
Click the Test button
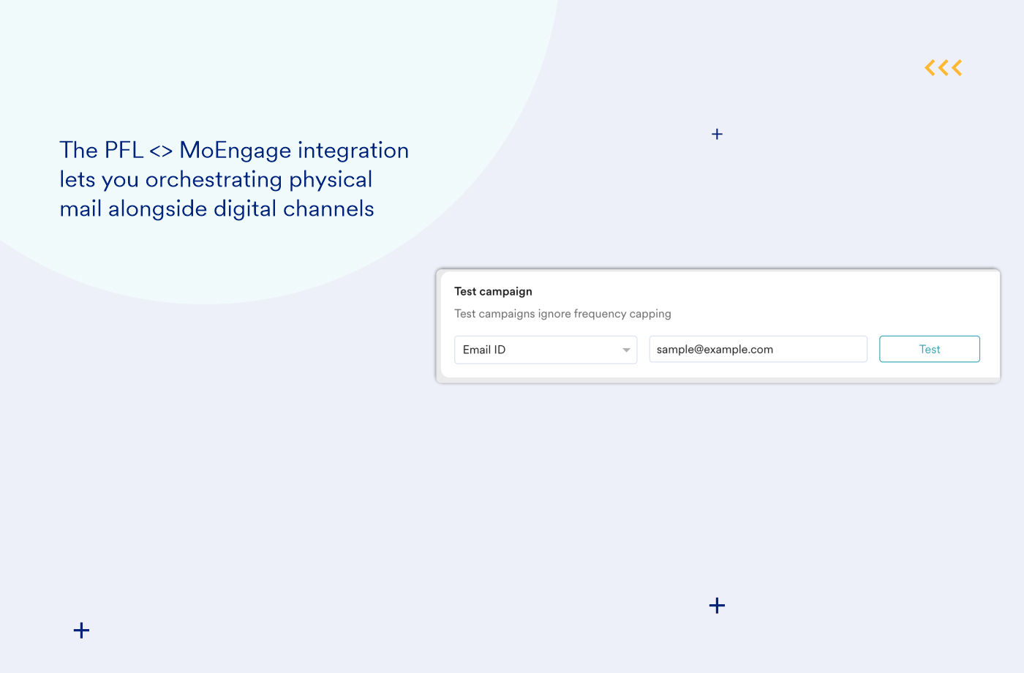tap(929, 349)
